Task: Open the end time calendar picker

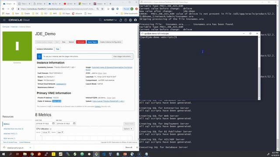Action: coord(74,123)
